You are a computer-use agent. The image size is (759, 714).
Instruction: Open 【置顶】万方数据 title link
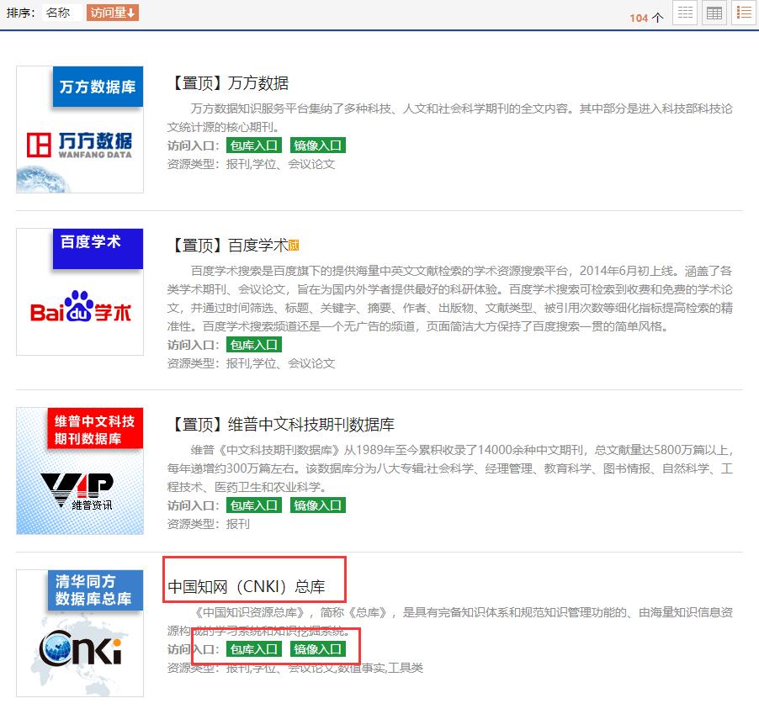(x=228, y=83)
